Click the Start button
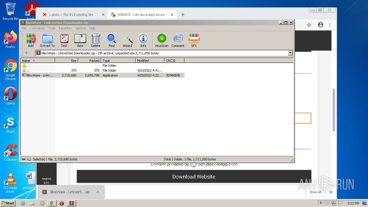 point(8,203)
